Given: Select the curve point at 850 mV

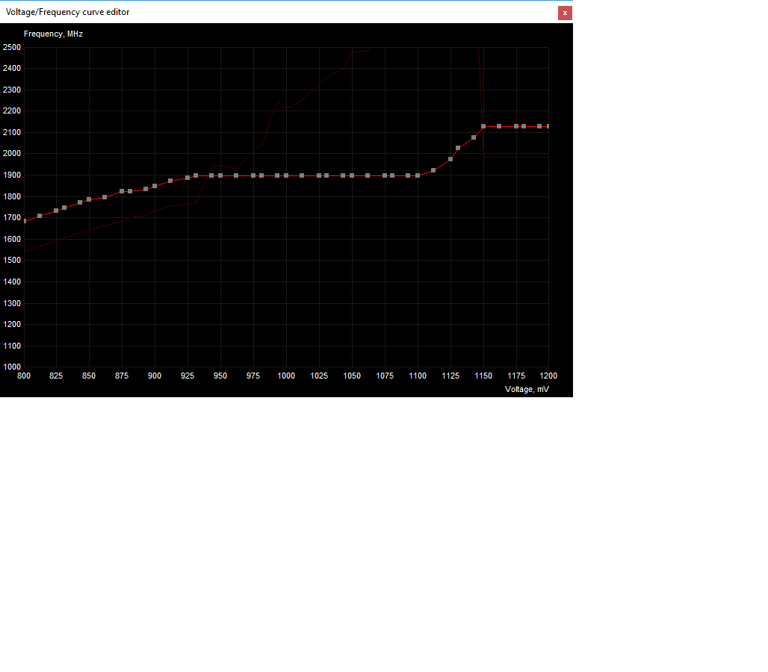Looking at the screenshot, I should [x=89, y=199].
